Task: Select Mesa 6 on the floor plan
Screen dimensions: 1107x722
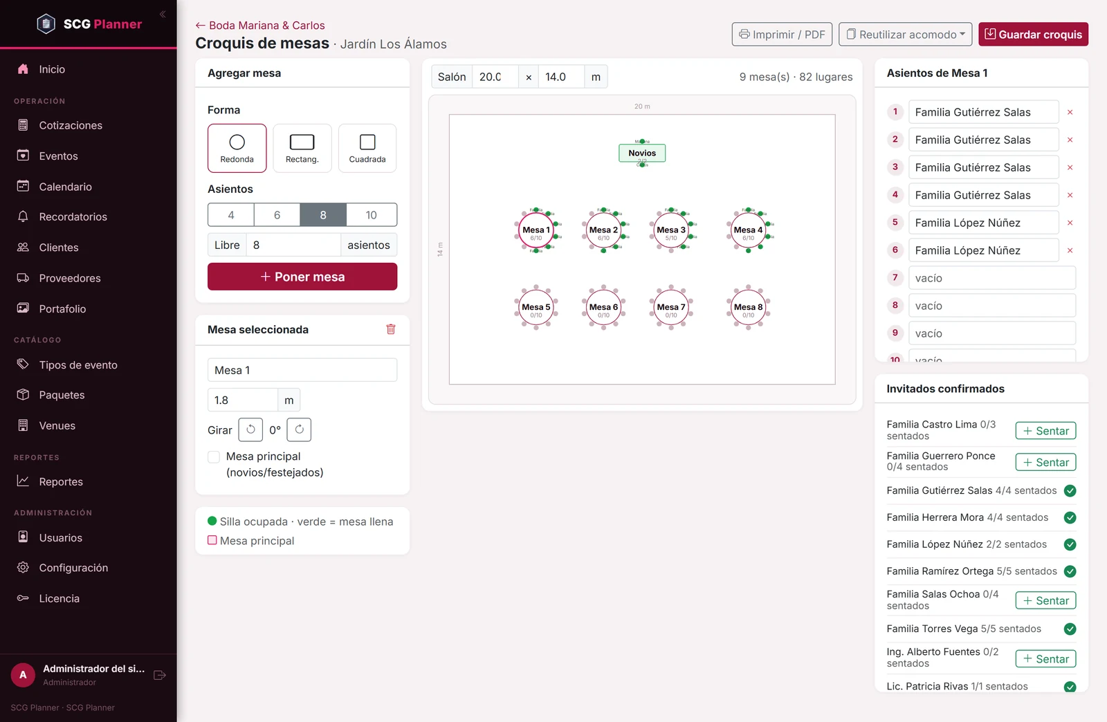Action: 604,307
